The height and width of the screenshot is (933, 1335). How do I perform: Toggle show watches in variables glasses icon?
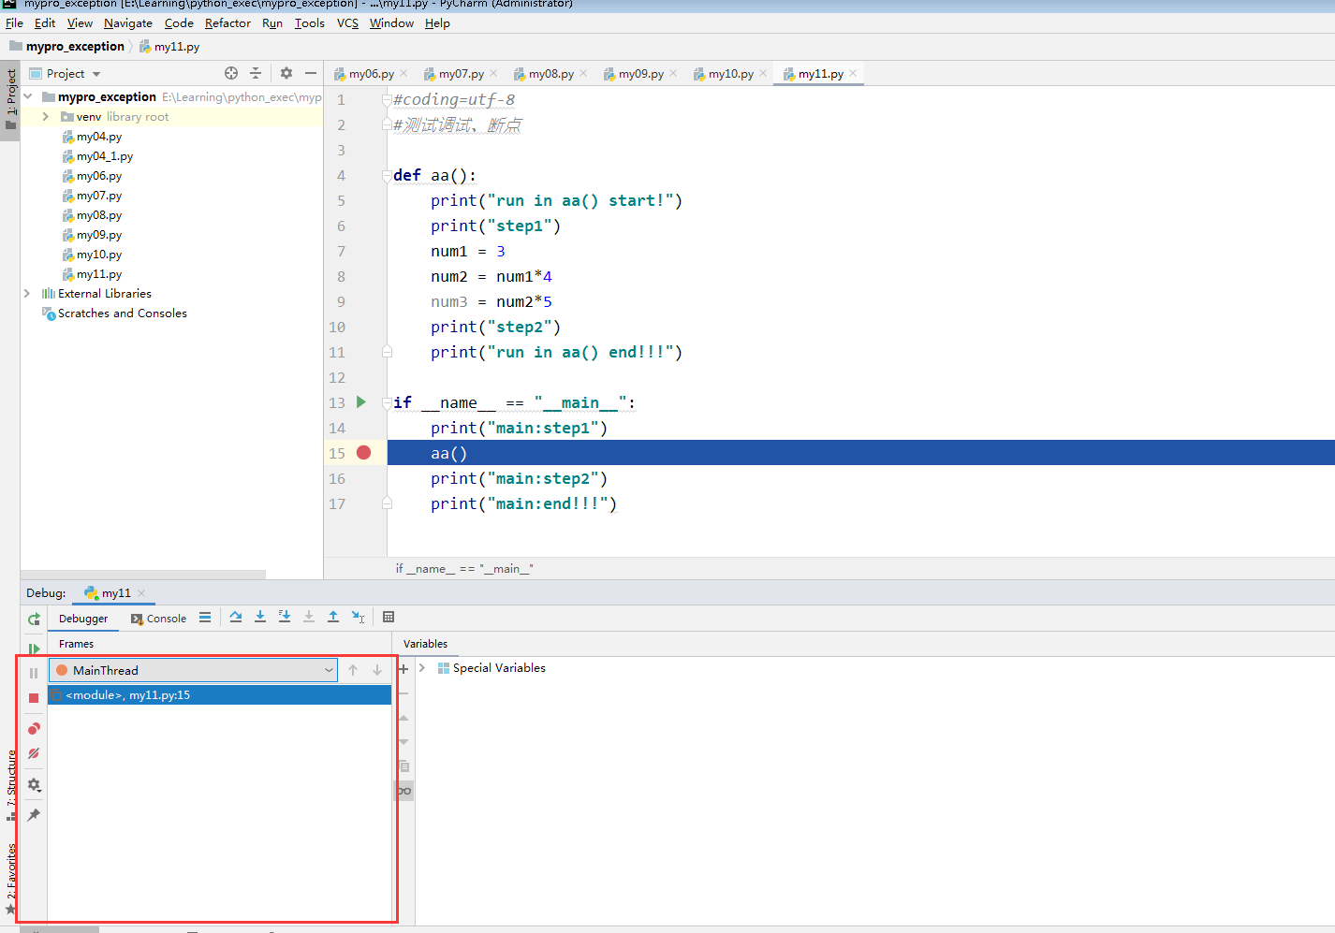[x=403, y=791]
